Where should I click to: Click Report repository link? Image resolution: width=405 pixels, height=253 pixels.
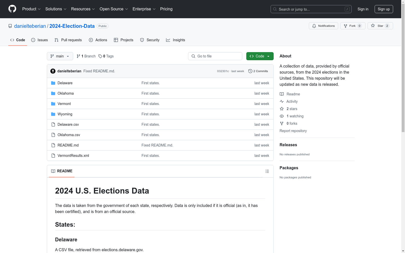293,131
